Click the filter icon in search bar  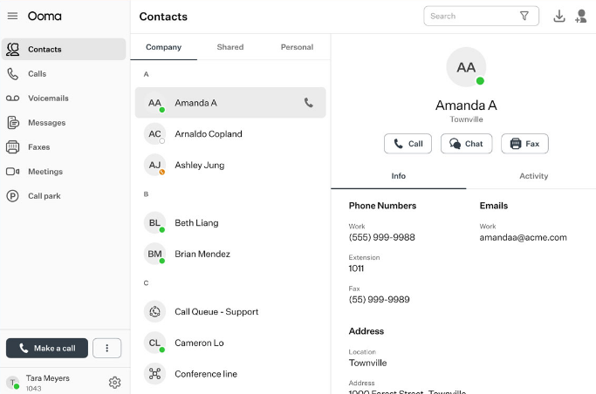(x=524, y=16)
